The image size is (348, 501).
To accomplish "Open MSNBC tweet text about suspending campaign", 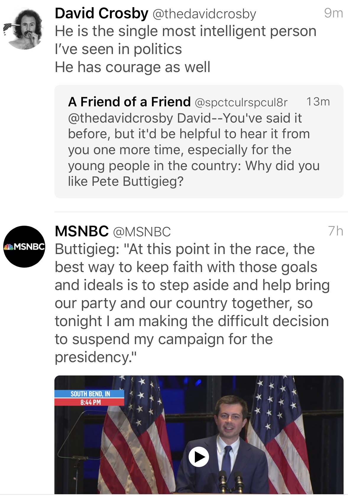I will (192, 303).
